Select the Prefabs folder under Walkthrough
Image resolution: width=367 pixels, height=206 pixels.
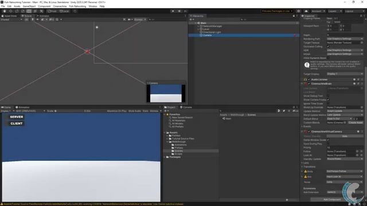[178, 148]
